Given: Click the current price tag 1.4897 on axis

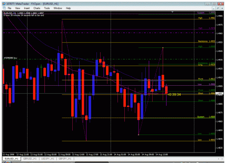Looking at the screenshot, I should pyautogui.click(x=219, y=94).
